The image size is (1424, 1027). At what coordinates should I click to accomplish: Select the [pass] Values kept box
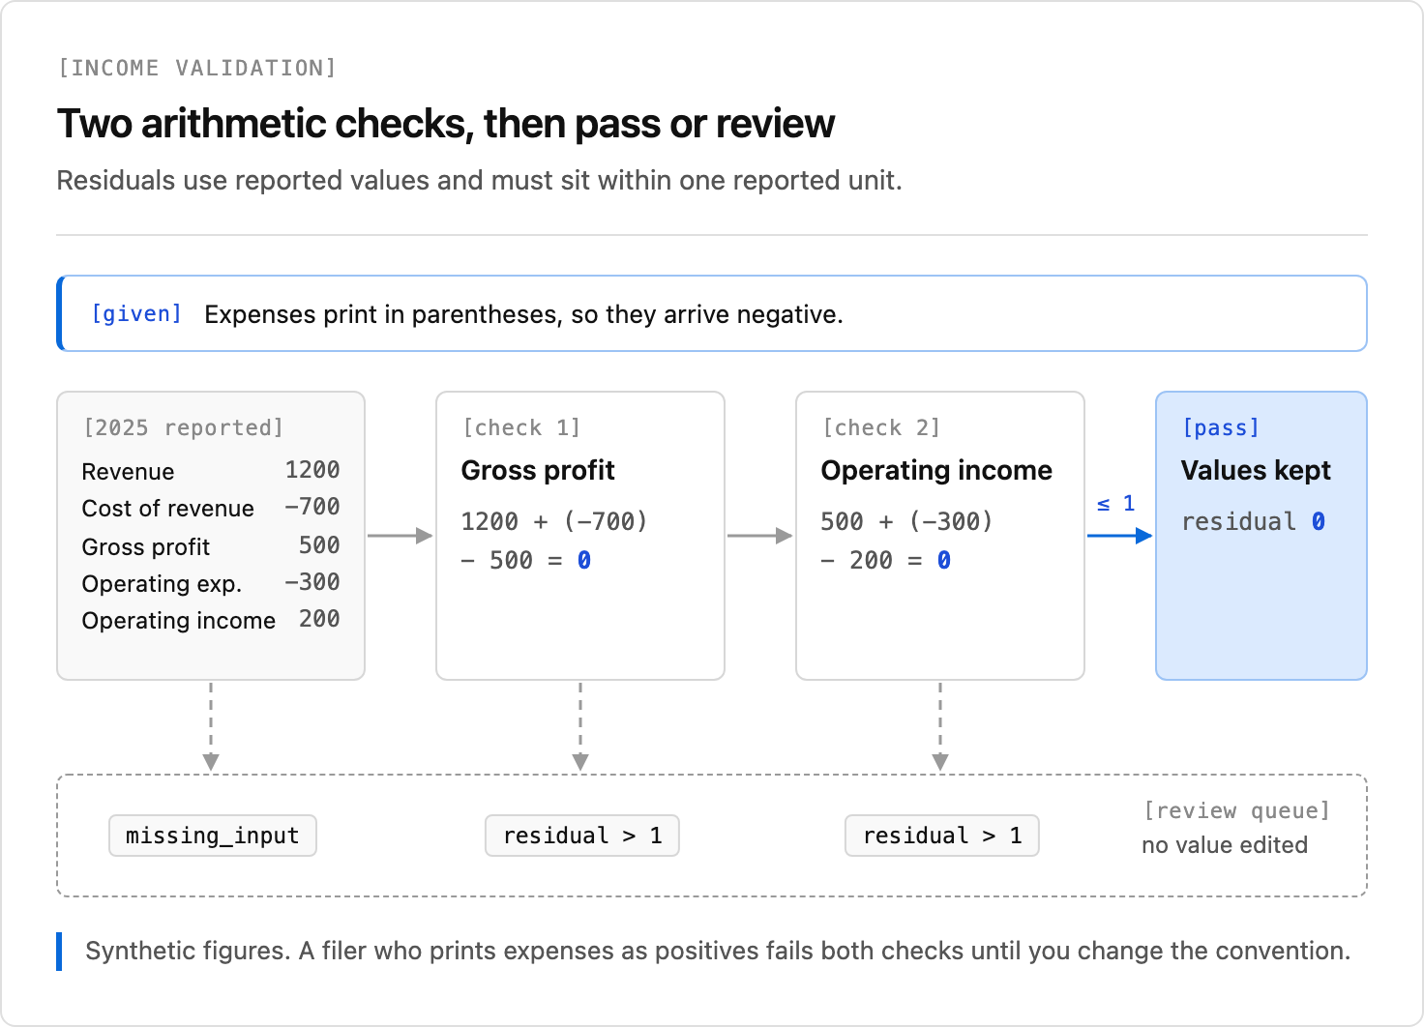click(x=1261, y=536)
